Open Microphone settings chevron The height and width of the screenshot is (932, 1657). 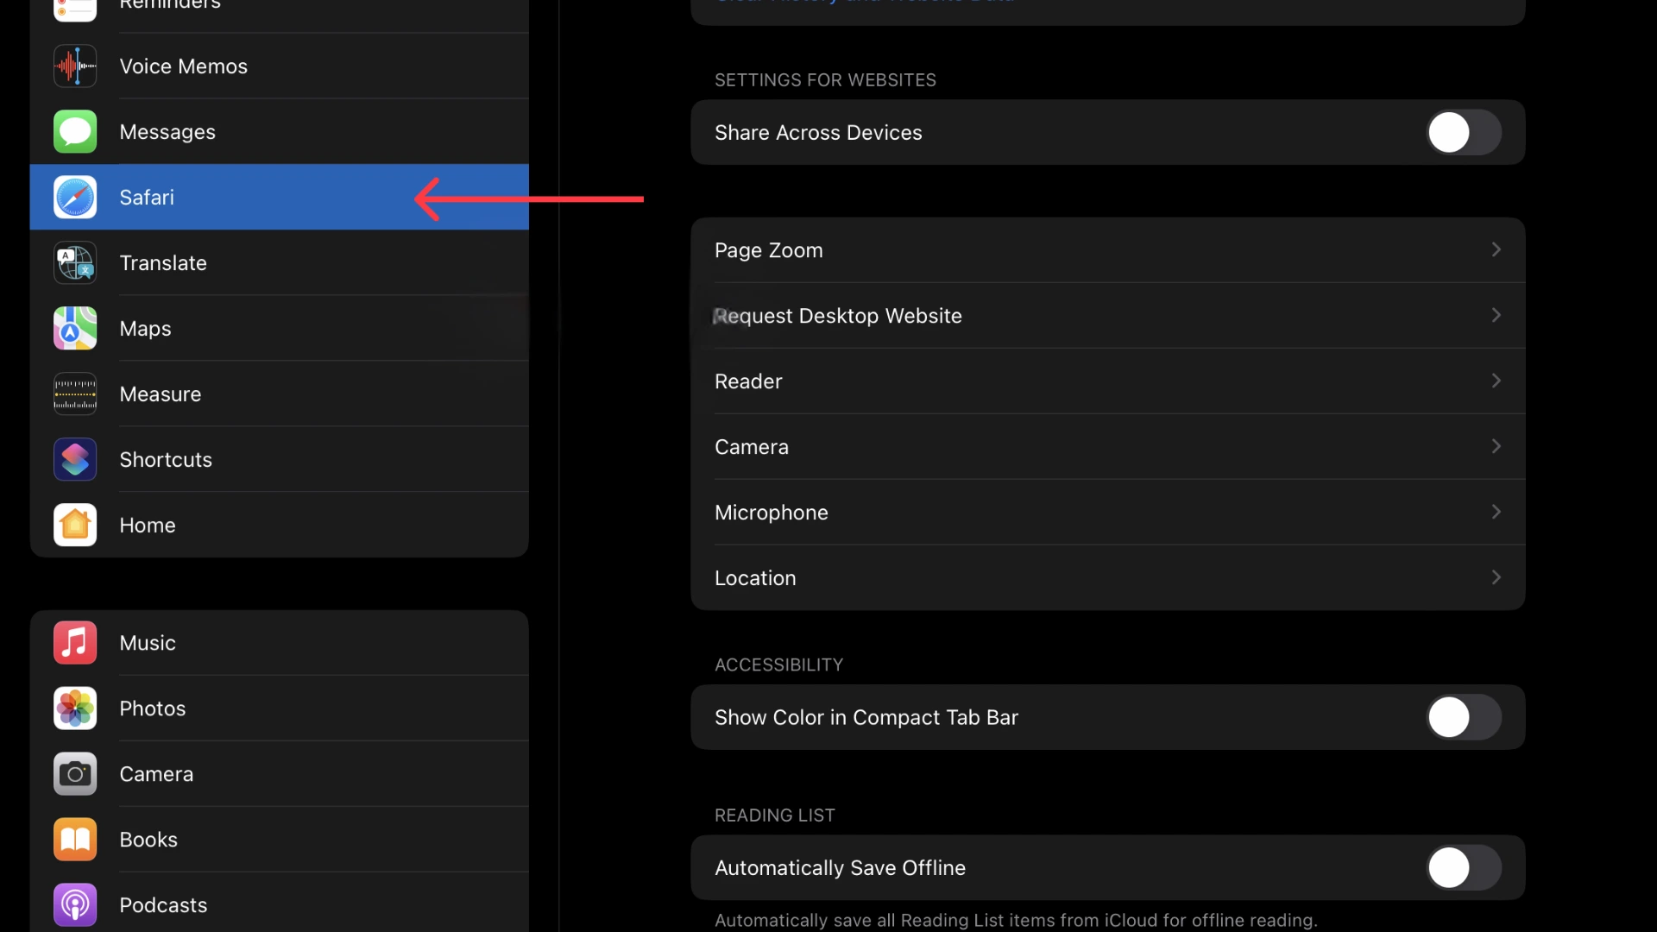(x=1496, y=513)
